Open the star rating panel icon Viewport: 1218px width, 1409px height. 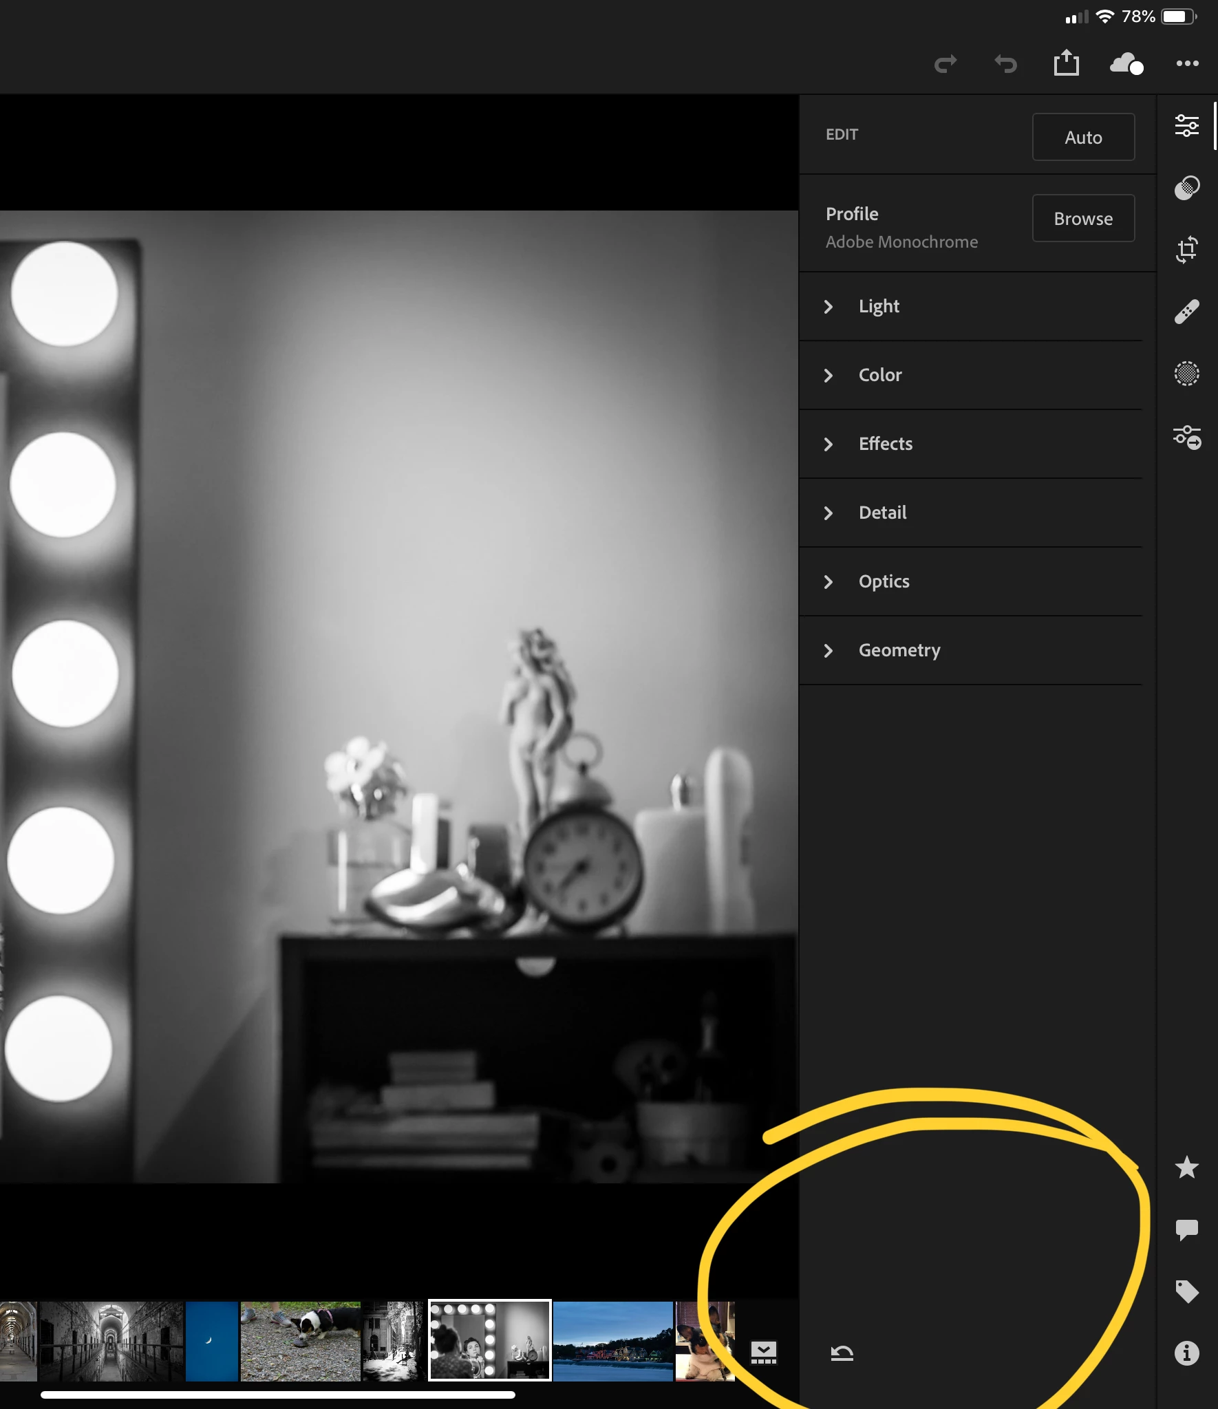(1187, 1167)
